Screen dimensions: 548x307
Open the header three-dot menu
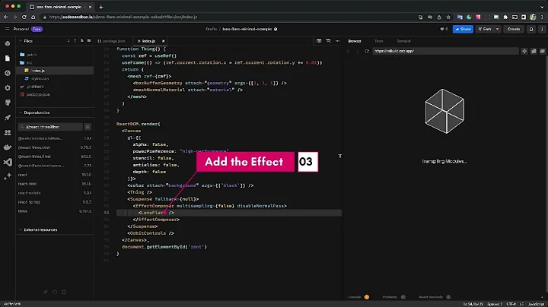tap(542, 29)
